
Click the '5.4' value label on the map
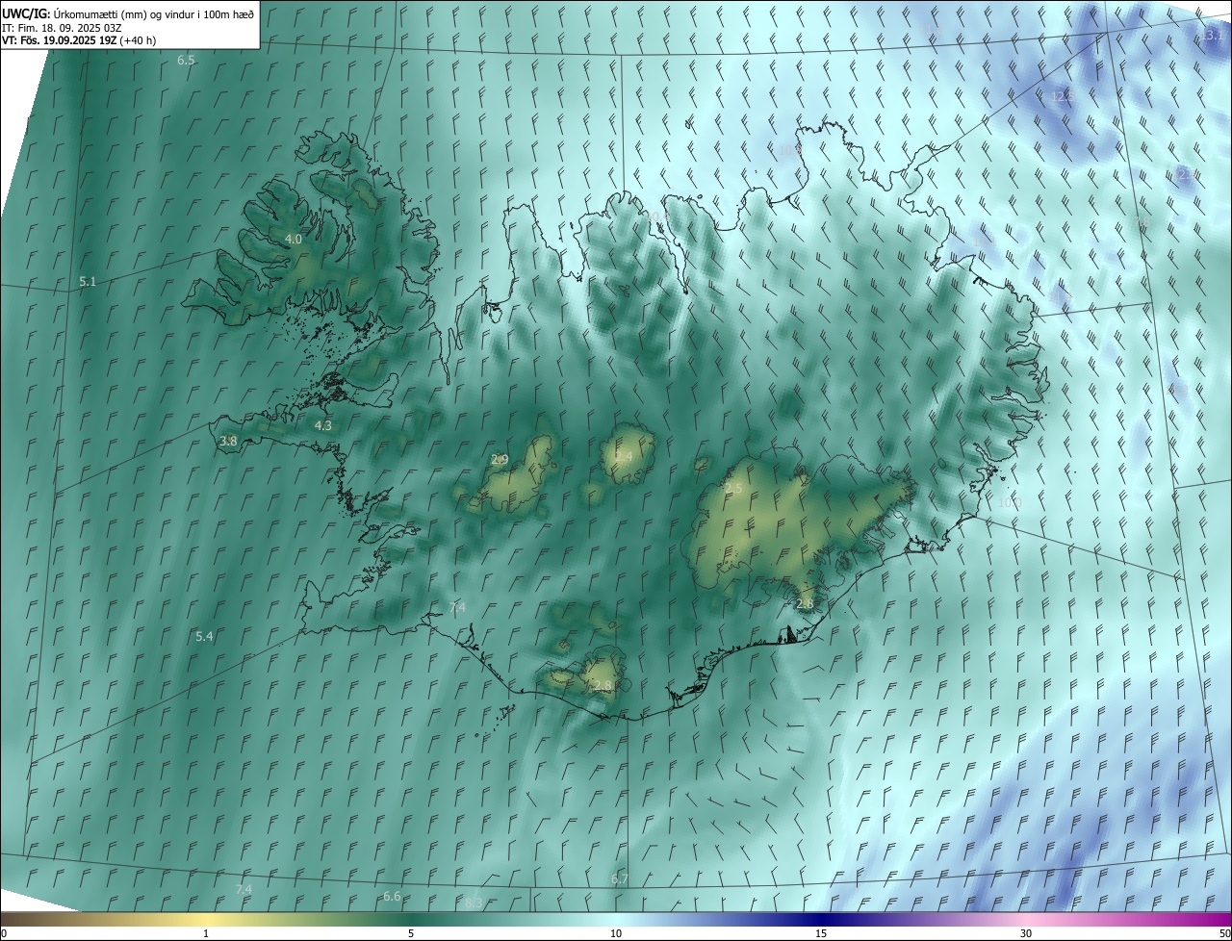click(x=204, y=636)
